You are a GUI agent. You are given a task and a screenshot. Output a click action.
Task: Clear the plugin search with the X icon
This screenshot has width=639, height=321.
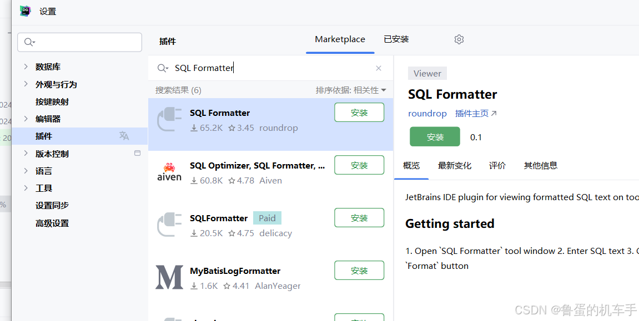coord(379,68)
